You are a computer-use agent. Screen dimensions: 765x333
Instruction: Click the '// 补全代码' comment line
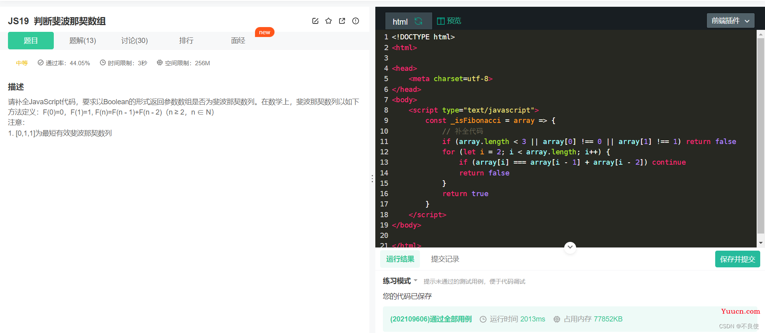click(x=463, y=131)
